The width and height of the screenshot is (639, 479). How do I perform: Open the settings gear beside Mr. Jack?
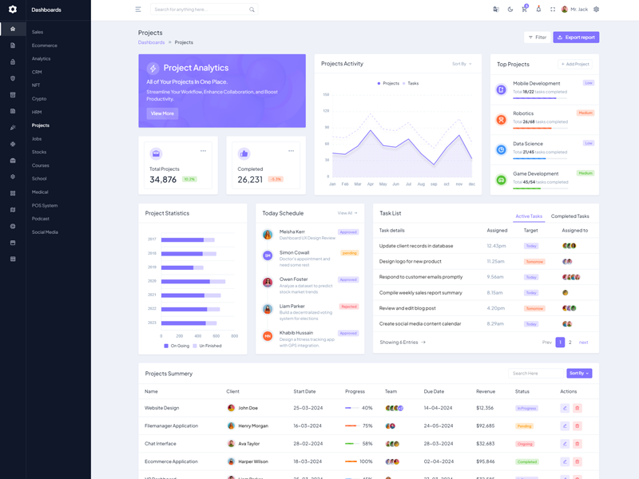pyautogui.click(x=596, y=10)
